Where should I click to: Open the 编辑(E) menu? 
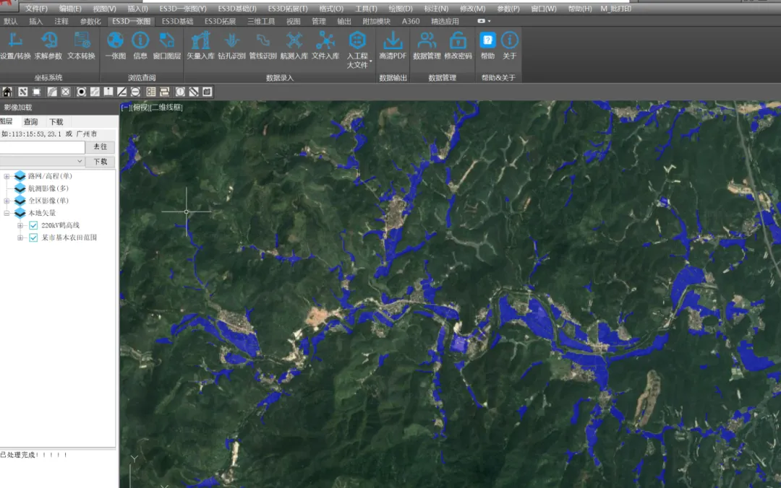[x=70, y=9]
